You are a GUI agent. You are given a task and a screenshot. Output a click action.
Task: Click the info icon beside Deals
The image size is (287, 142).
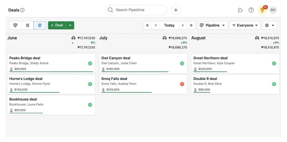point(22,10)
